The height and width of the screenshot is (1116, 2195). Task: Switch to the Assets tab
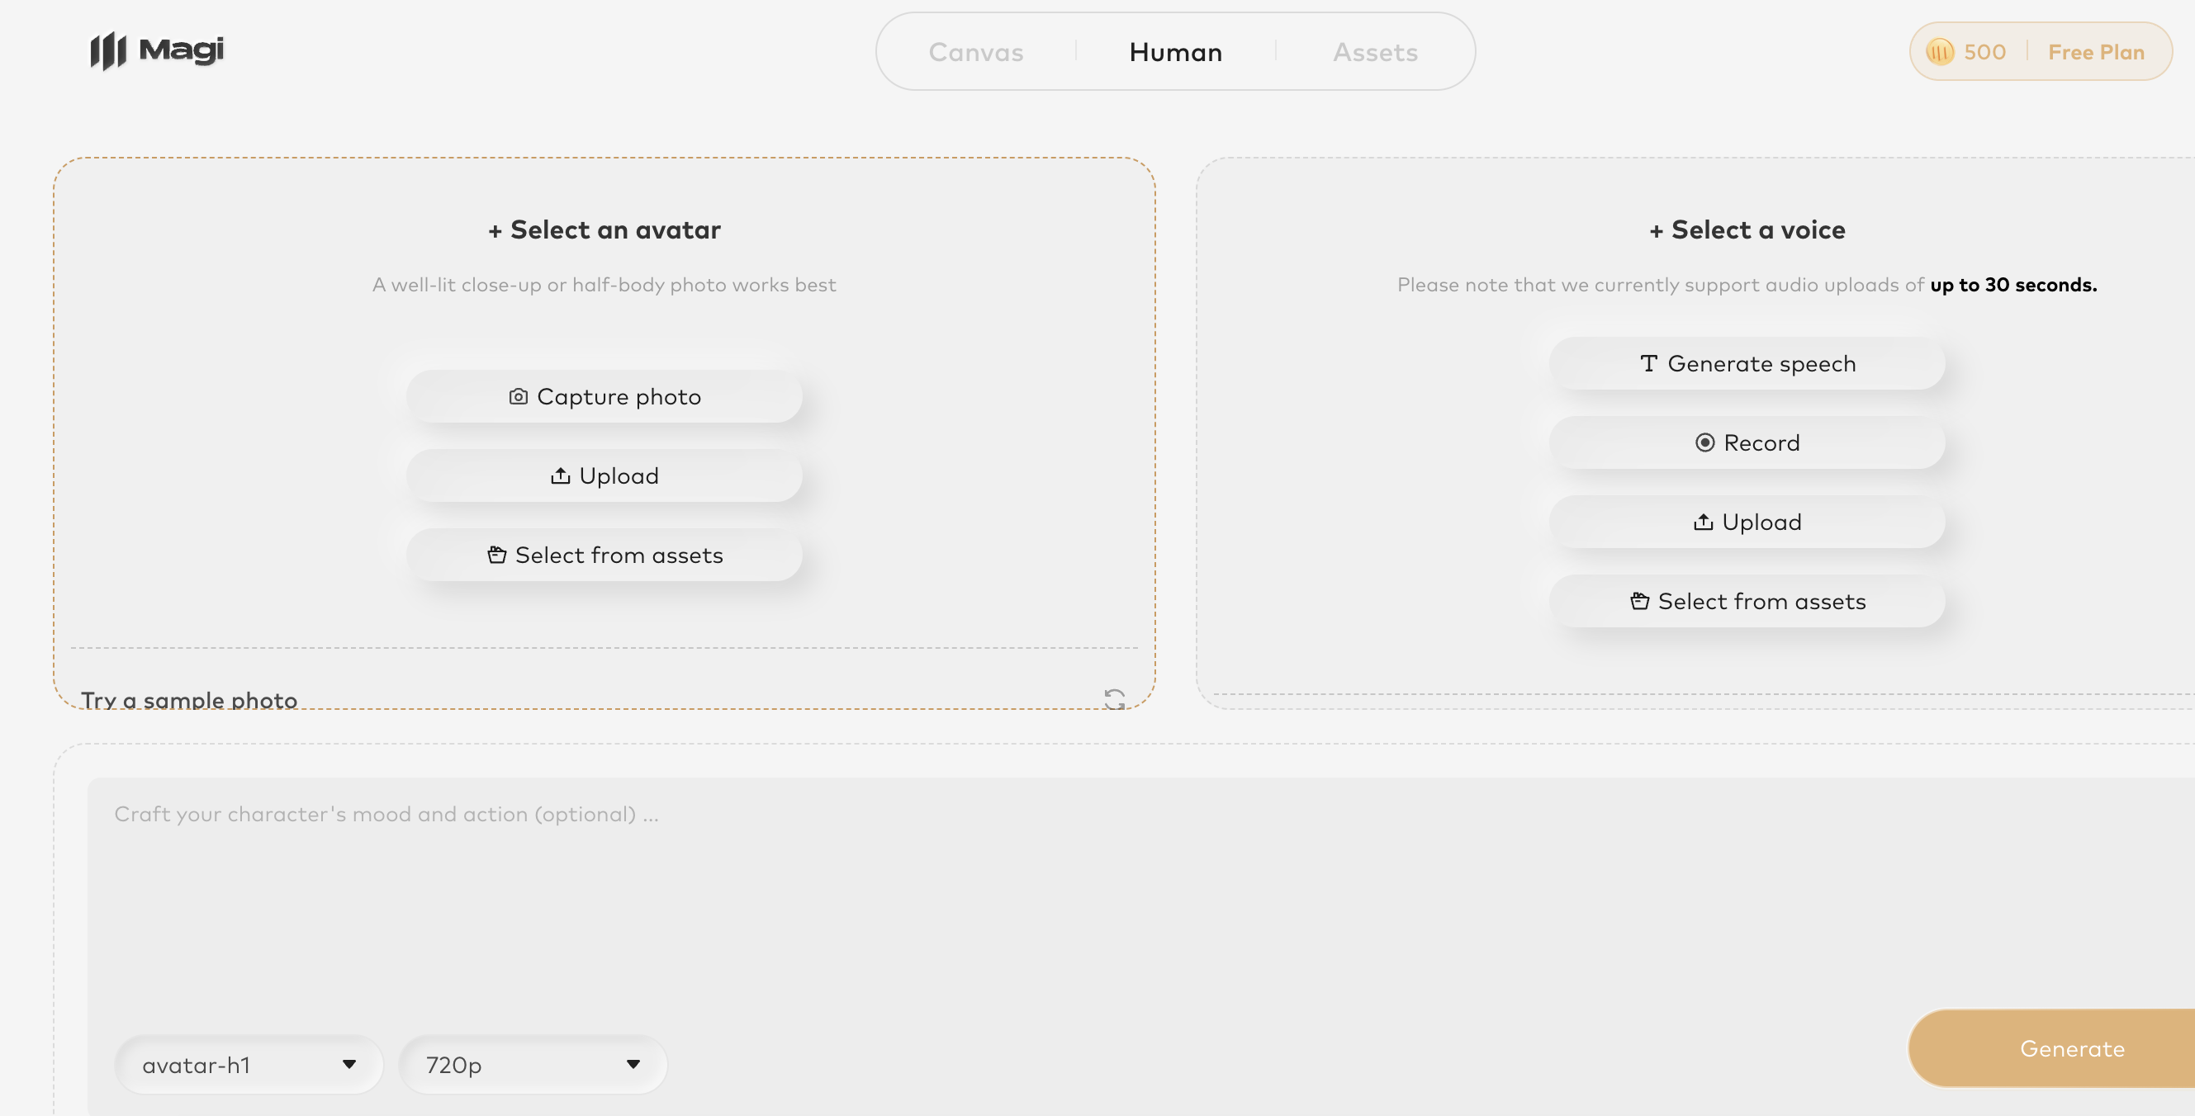coord(1374,52)
